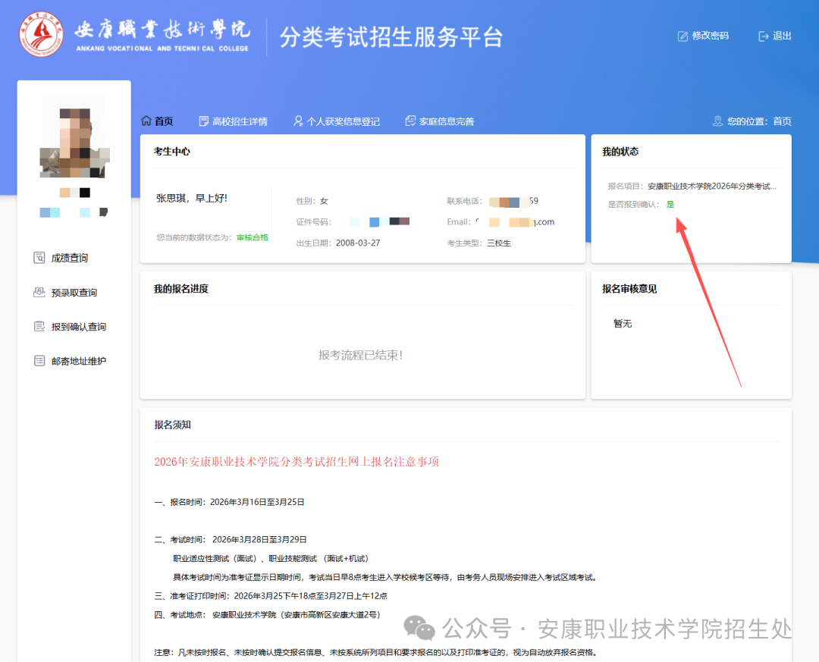Image resolution: width=819 pixels, height=662 pixels.
Task: Log out using the 退出 link
Action: coord(782,36)
